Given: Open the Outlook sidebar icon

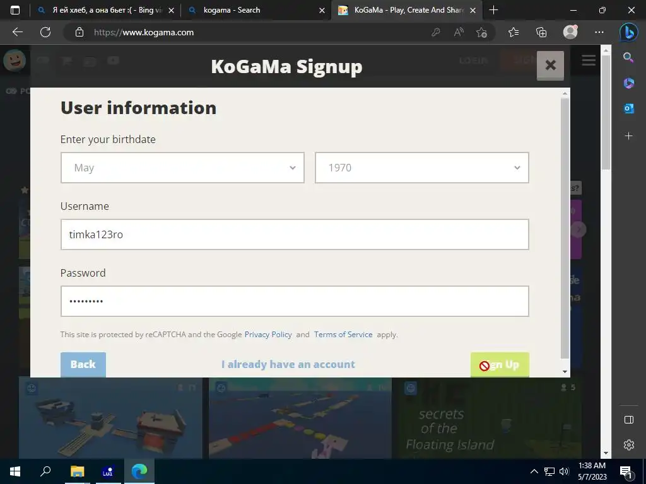Looking at the screenshot, I should pyautogui.click(x=628, y=108).
